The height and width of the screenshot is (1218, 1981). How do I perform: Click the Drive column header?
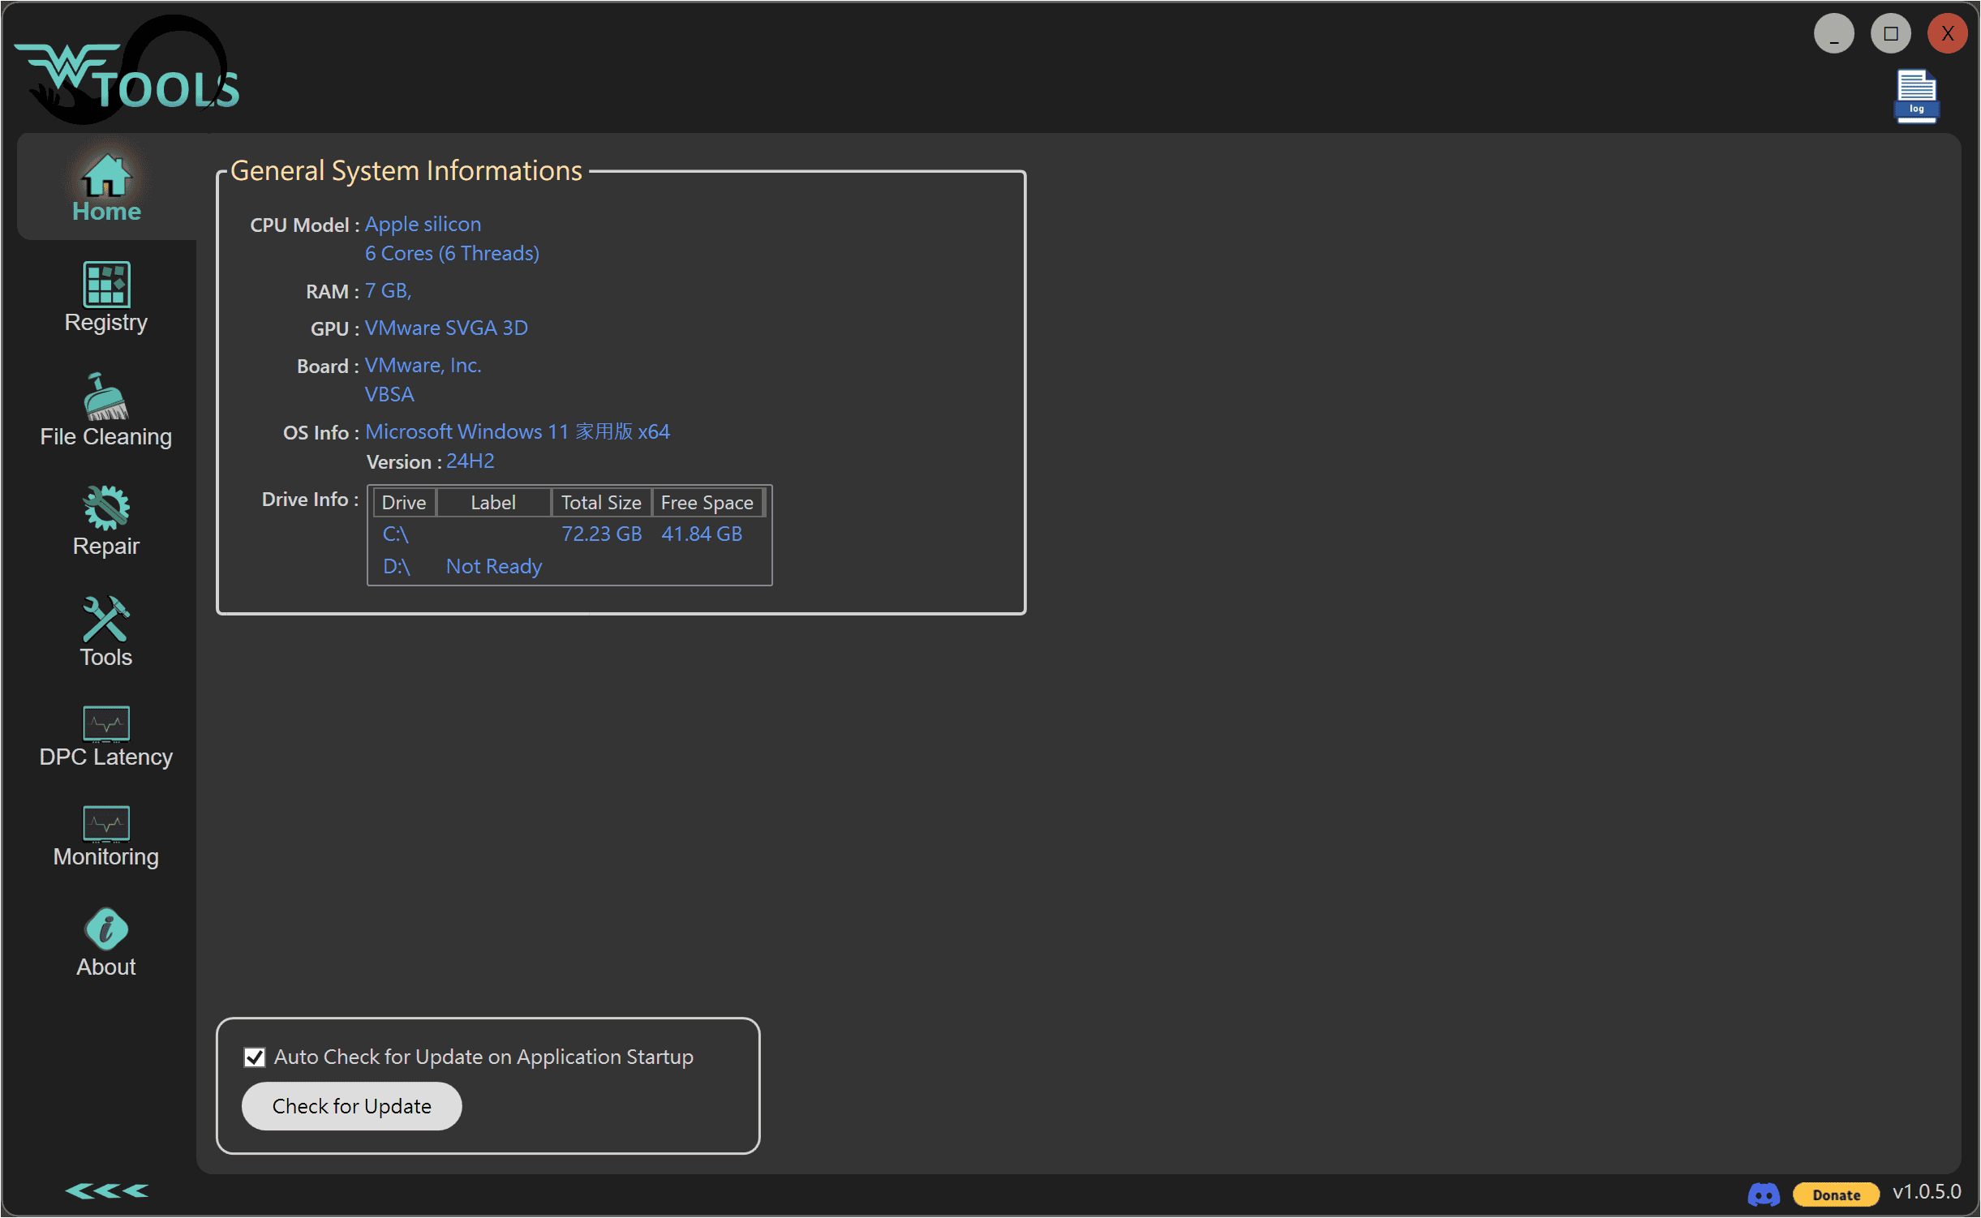tap(404, 503)
